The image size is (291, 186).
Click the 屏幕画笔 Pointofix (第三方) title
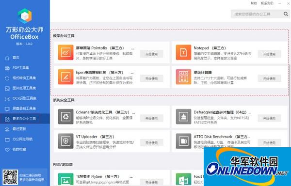100,48
